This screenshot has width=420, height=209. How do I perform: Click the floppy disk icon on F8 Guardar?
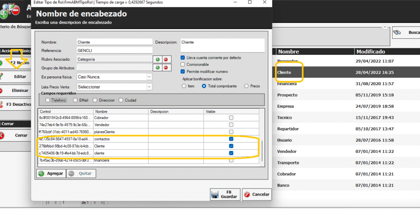point(215,195)
